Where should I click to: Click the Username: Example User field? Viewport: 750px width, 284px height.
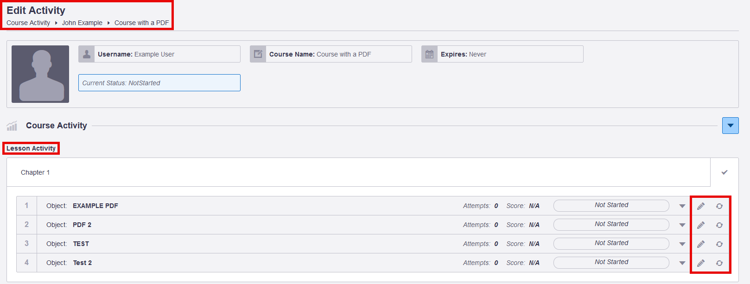159,54
